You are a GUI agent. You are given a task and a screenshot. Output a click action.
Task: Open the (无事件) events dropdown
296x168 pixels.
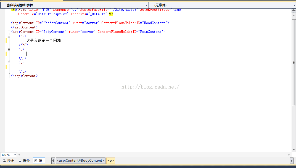[x=222, y=5]
